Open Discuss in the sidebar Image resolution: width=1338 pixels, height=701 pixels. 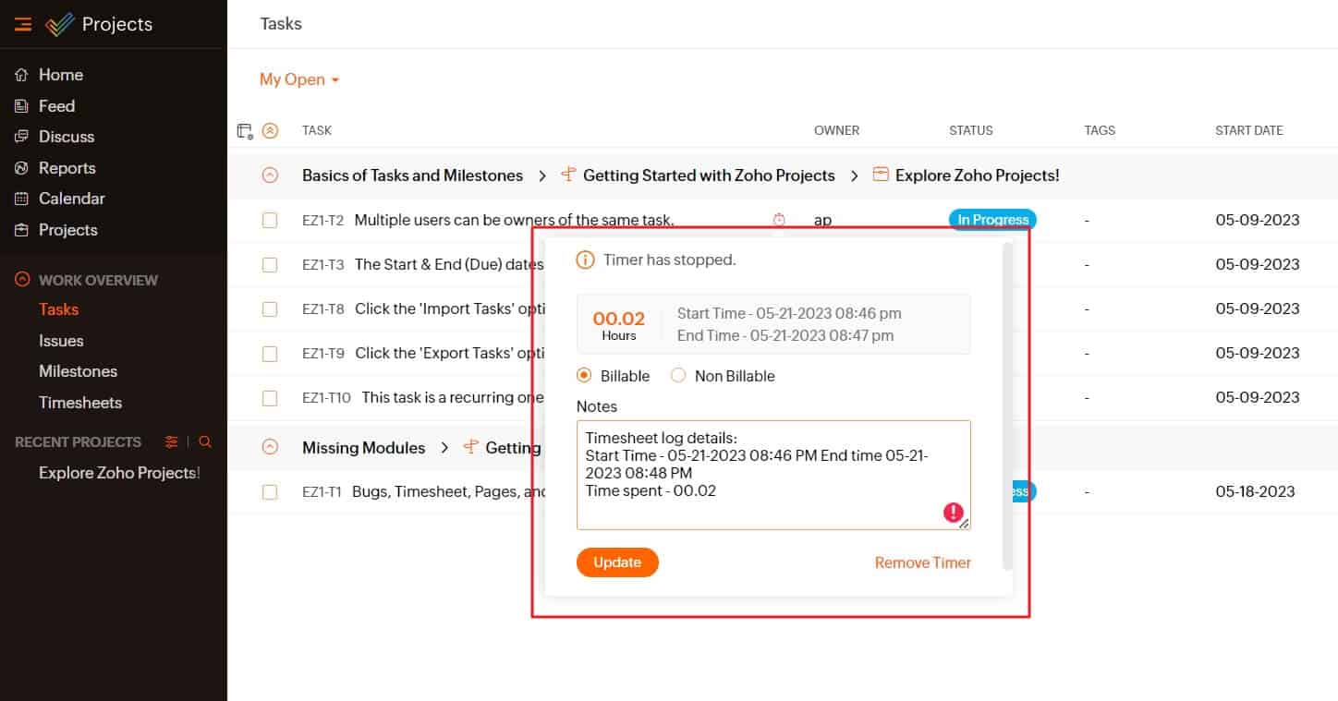(67, 137)
